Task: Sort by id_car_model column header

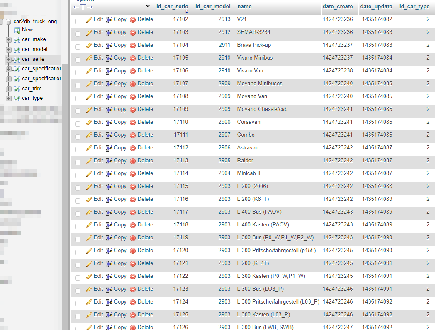Action: click(x=213, y=6)
